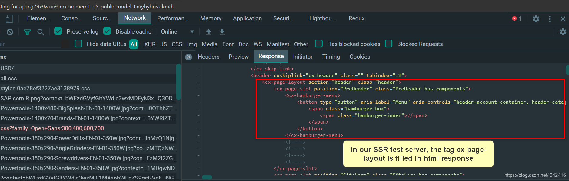The height and width of the screenshot is (181, 569).
Task: Filter requests by Manifest
Action: 278,44
